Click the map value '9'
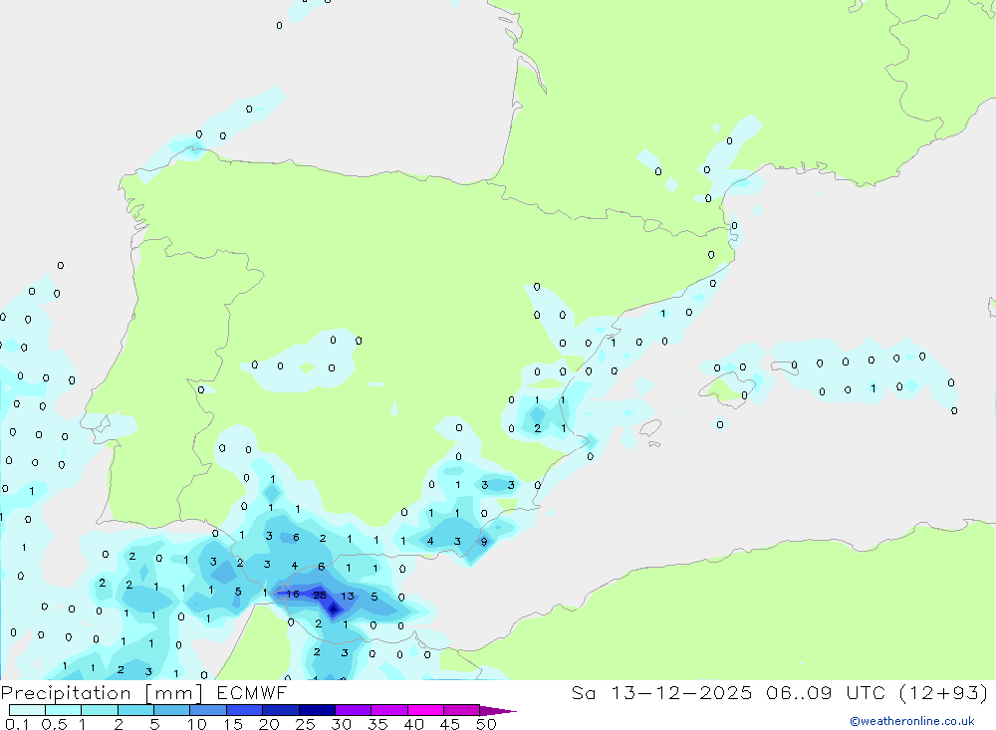Viewport: 996px width, 730px height. [x=484, y=542]
